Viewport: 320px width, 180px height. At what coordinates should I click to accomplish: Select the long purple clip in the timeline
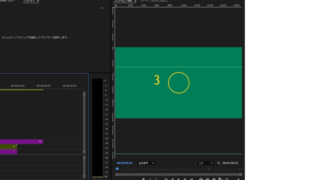(x=22, y=142)
